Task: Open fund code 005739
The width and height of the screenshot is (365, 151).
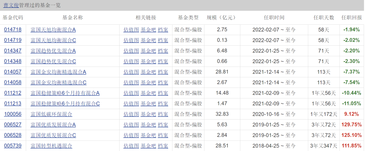Action: point(13,146)
